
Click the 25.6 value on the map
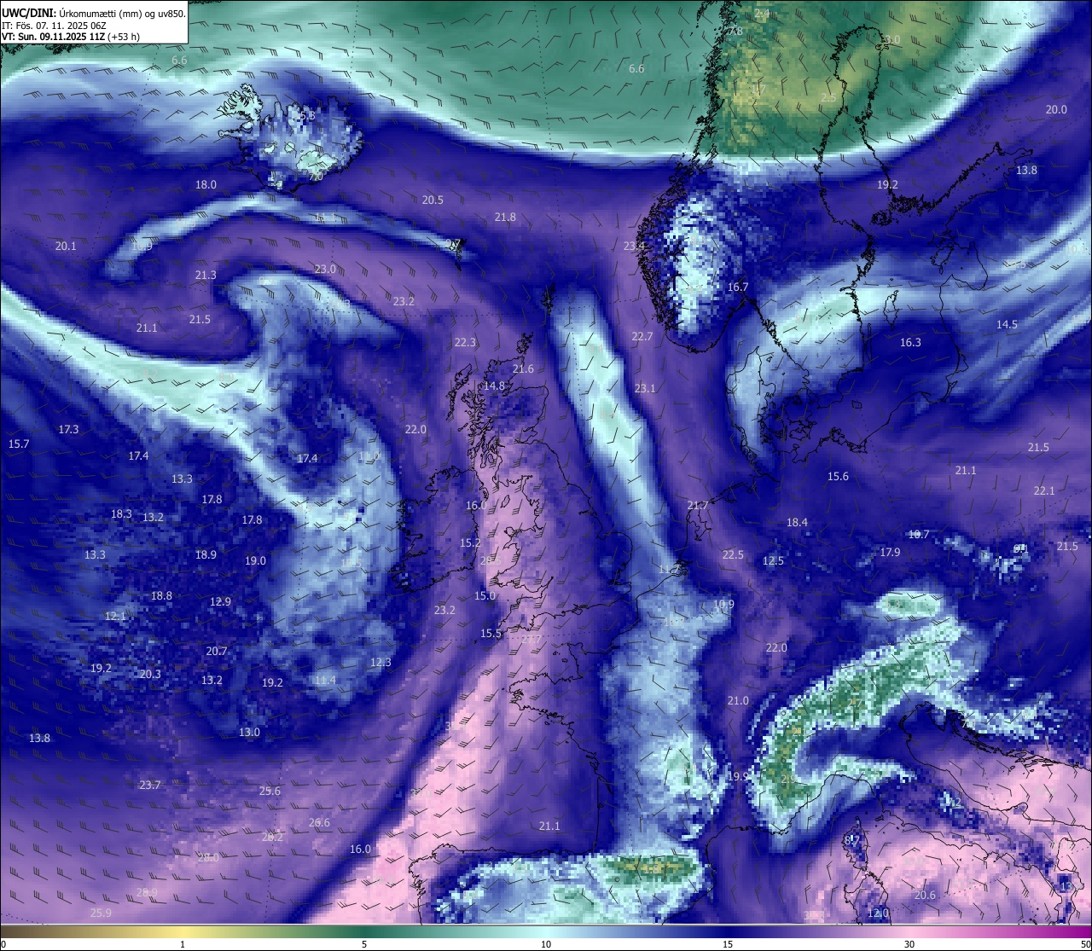point(270,791)
